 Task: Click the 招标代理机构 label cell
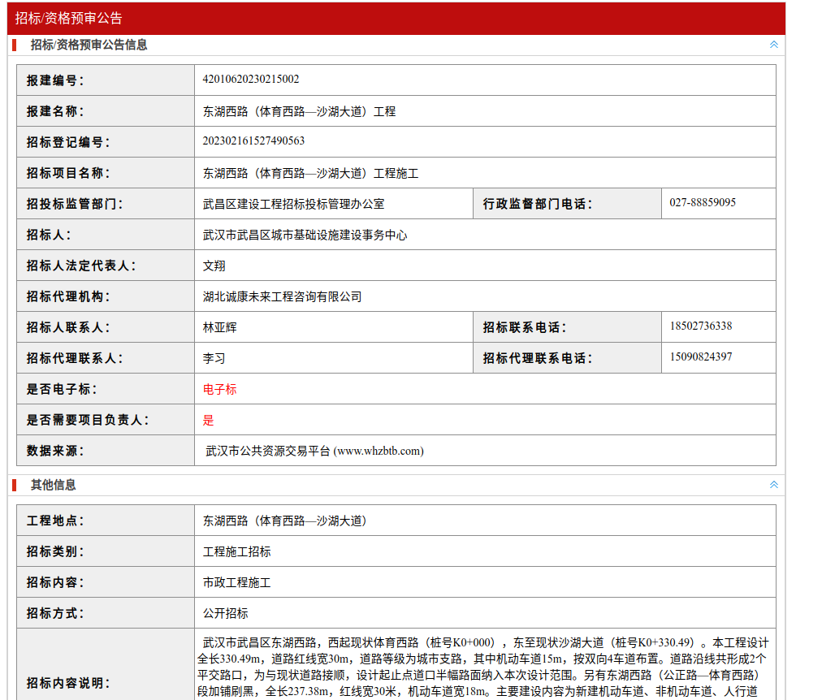106,296
